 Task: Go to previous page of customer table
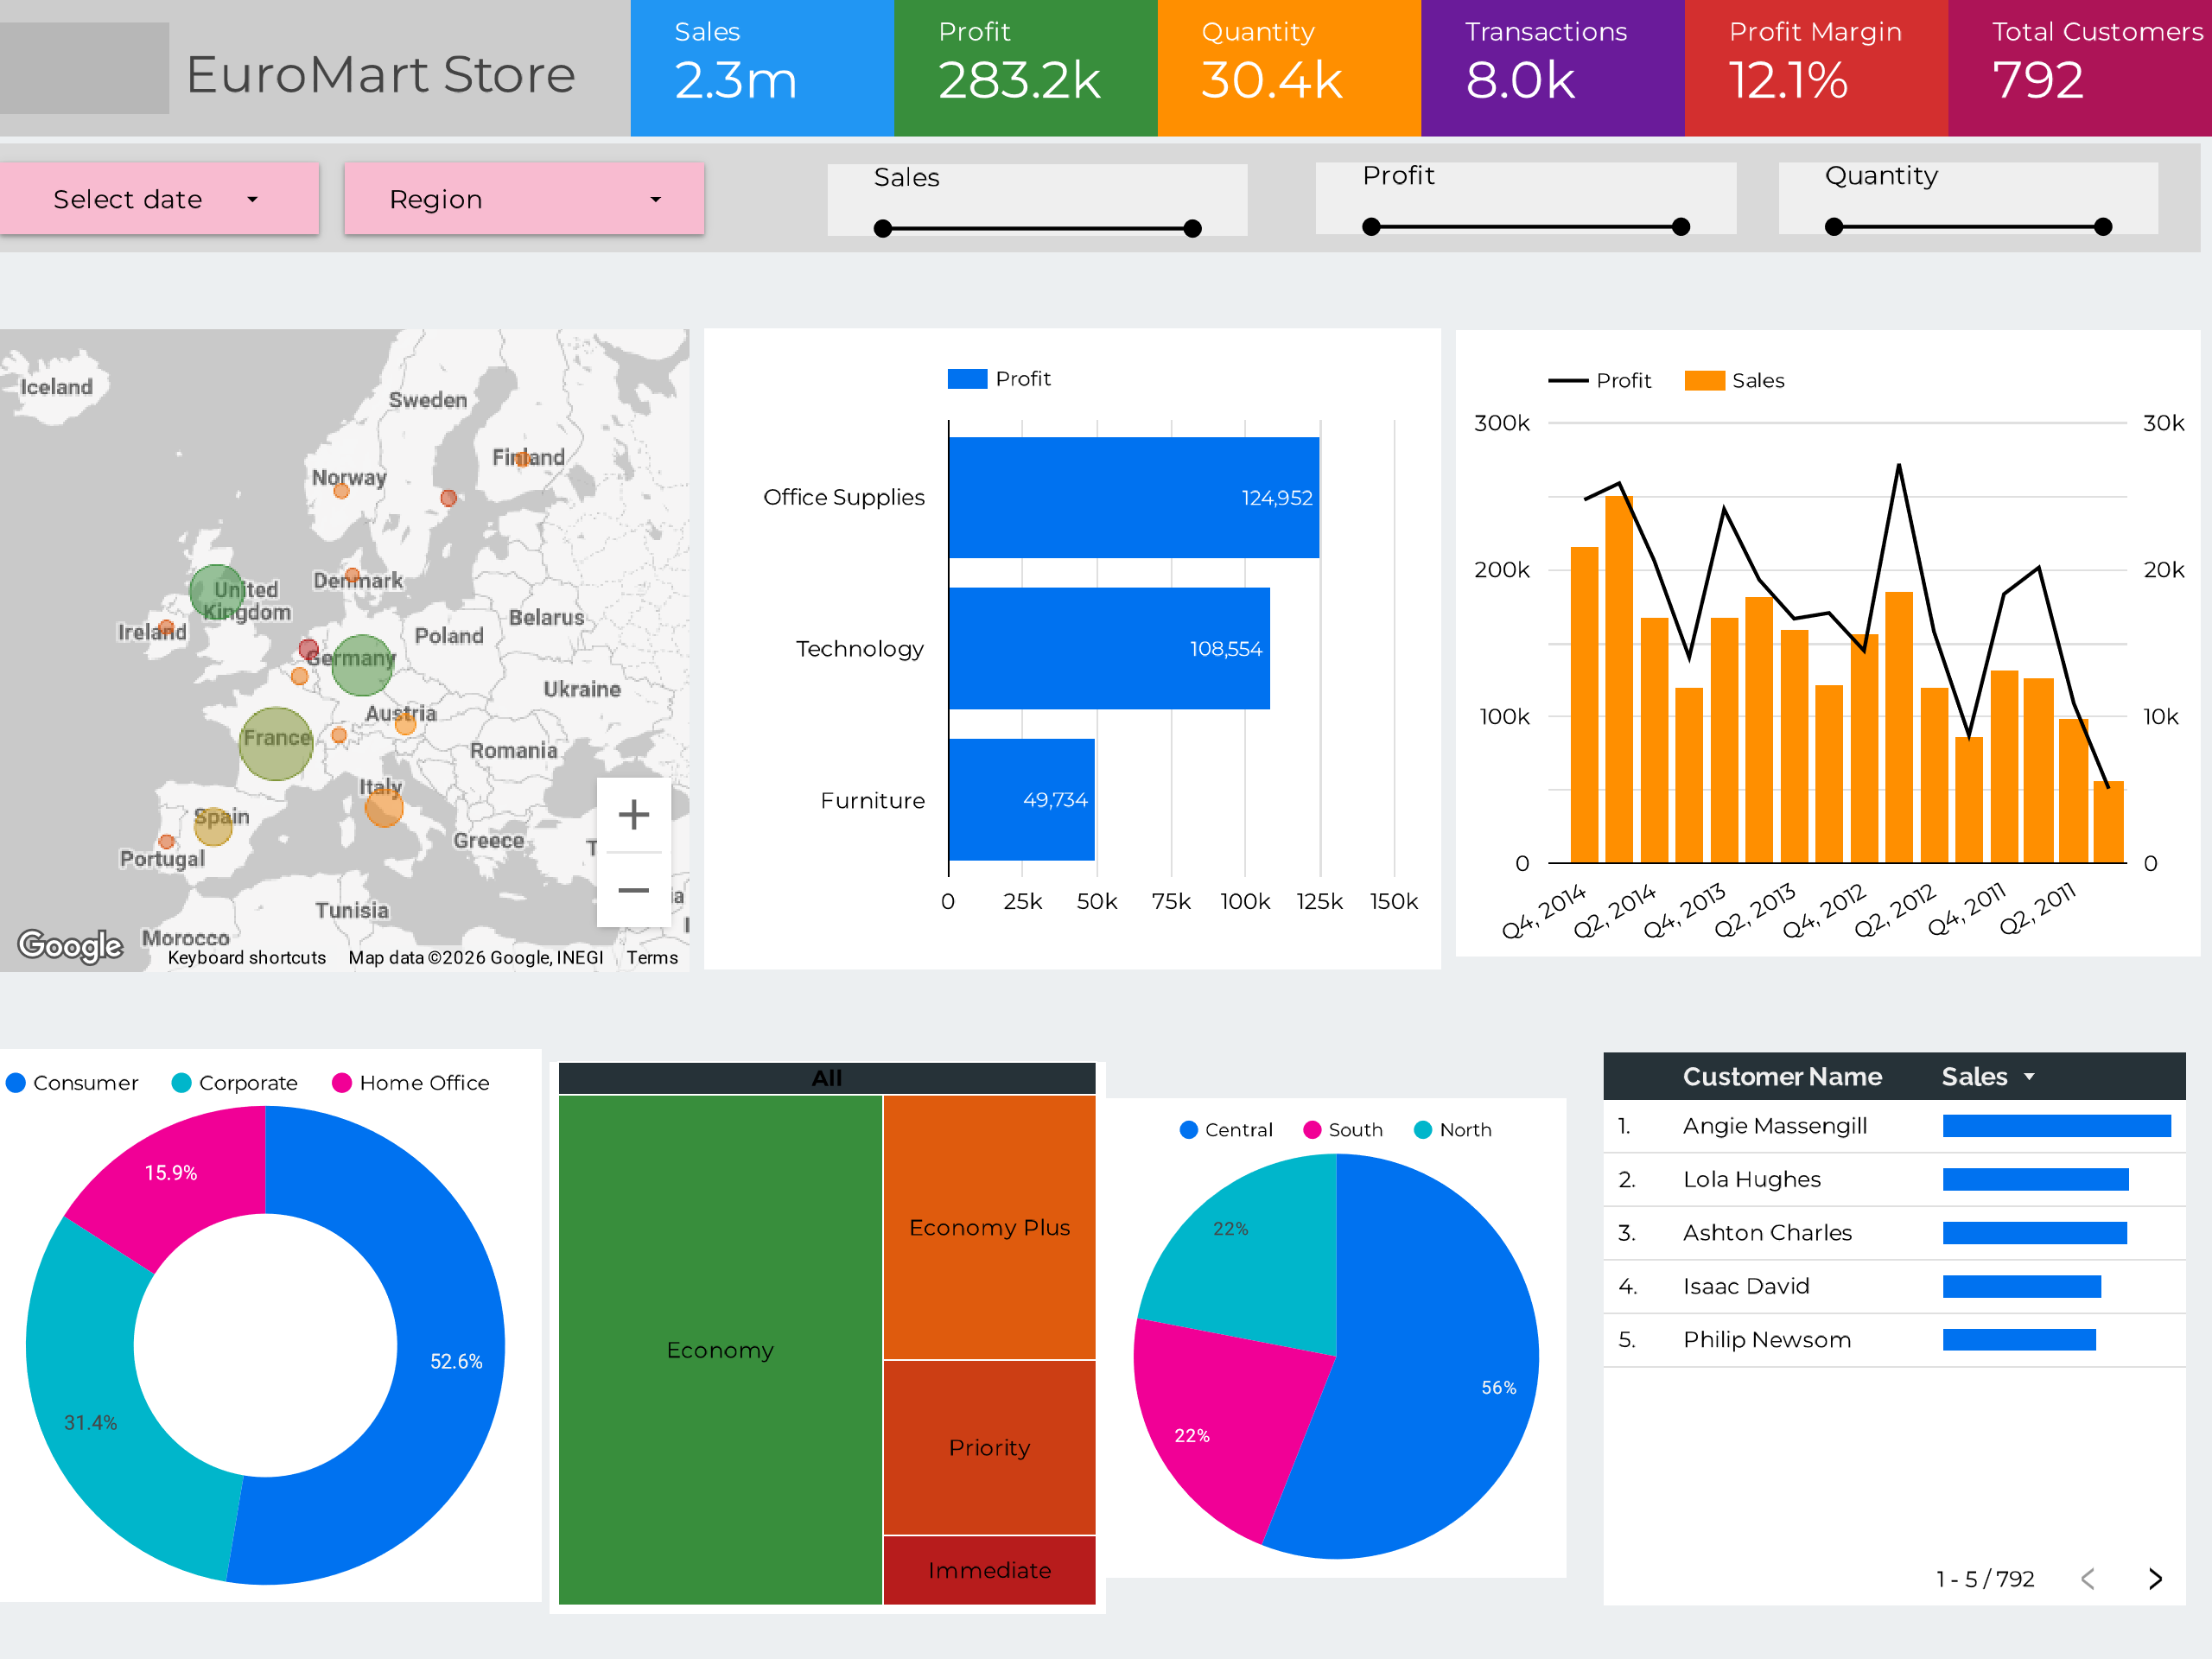(2088, 1578)
